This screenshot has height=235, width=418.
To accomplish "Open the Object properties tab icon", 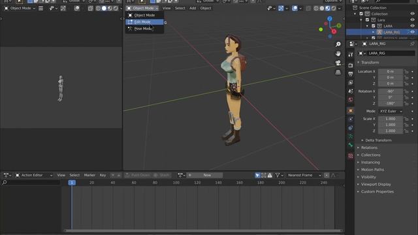I will point(351,110).
